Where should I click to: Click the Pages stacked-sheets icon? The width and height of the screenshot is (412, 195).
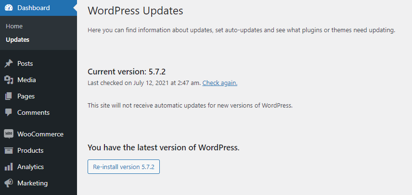click(9, 96)
